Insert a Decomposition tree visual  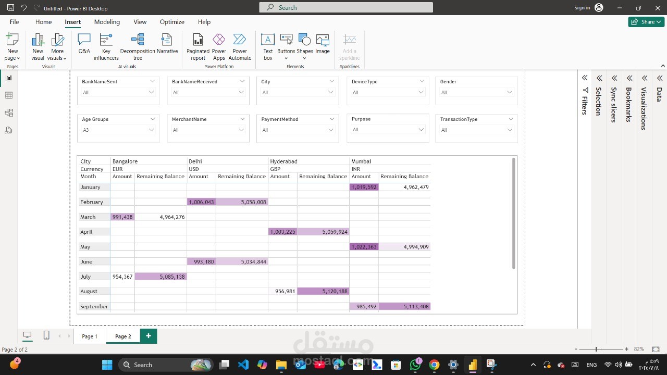(138, 47)
